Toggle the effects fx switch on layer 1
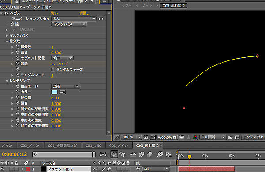 [110, 169]
